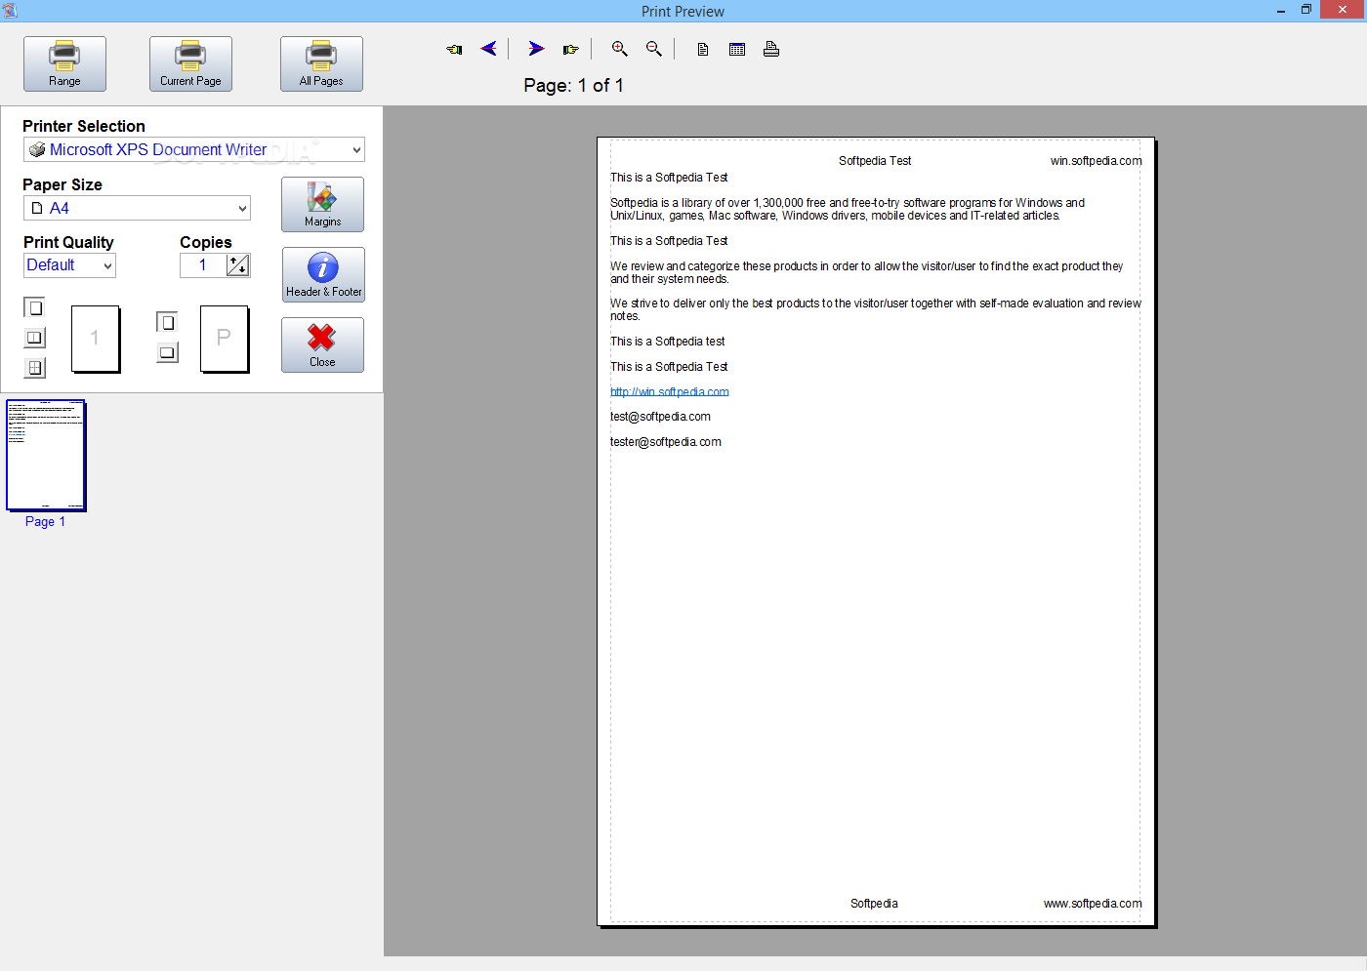
Task: Open Header & Footer settings
Action: (323, 274)
